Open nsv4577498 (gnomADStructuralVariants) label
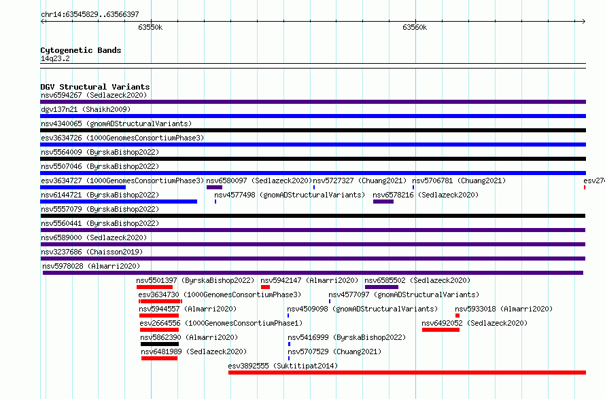 click(290, 195)
